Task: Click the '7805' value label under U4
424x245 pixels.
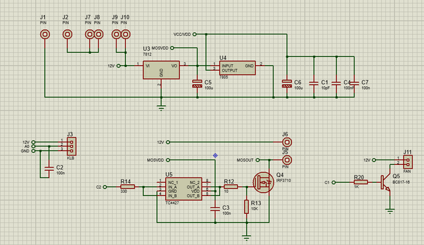Action: click(x=224, y=77)
